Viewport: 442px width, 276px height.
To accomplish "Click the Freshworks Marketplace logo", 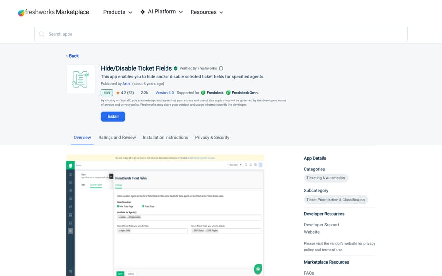I will point(54,12).
